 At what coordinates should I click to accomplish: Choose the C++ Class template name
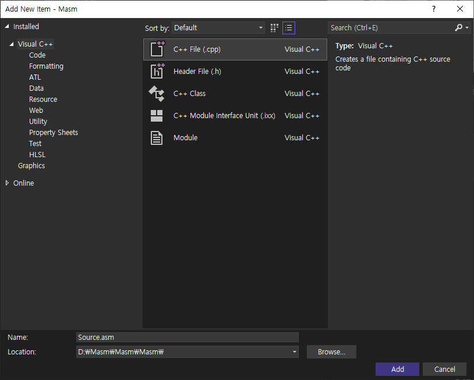(x=189, y=94)
